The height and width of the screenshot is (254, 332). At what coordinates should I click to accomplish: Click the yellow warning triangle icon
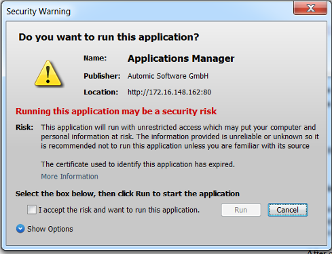48,73
